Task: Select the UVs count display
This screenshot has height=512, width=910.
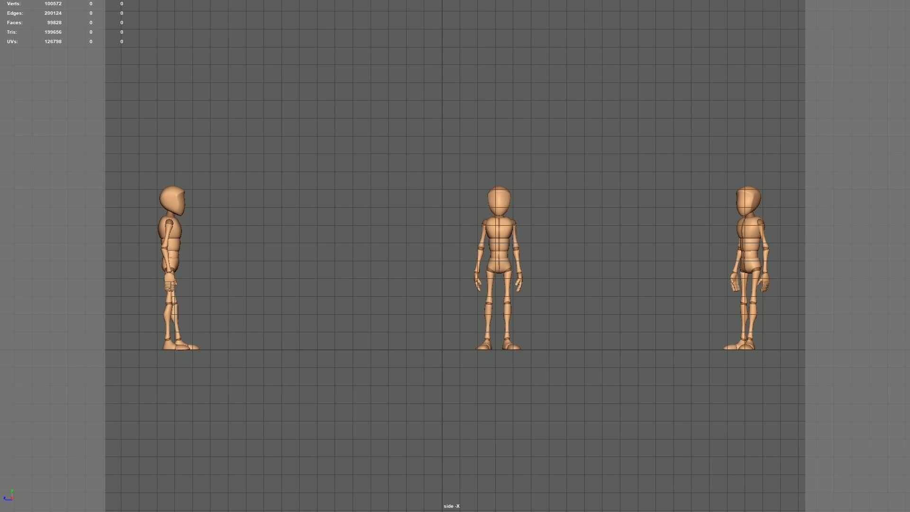Action: click(x=53, y=41)
